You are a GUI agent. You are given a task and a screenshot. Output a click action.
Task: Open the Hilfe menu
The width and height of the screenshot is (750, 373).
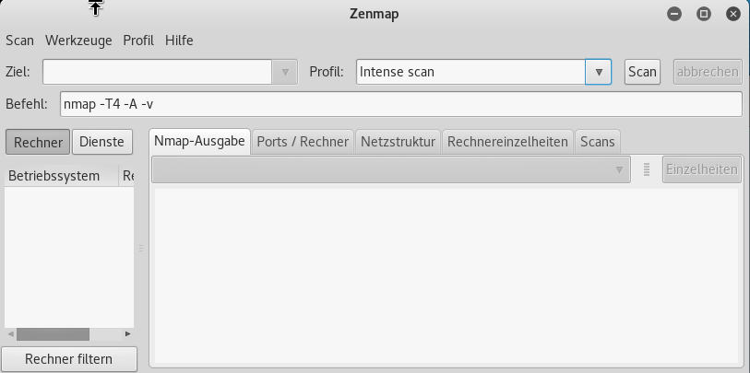179,41
